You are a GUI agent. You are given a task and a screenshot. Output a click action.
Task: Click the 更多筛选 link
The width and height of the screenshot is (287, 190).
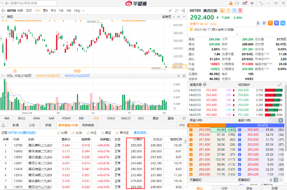140,133
